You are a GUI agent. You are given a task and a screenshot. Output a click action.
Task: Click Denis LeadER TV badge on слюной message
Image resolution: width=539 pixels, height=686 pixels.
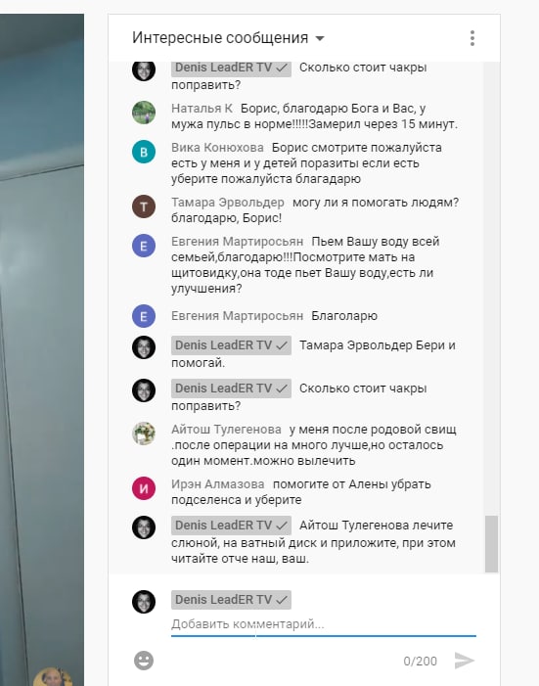pos(231,525)
